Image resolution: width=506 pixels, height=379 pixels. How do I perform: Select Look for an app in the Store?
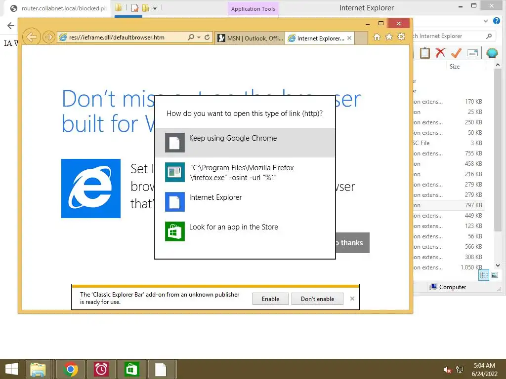coord(245,231)
